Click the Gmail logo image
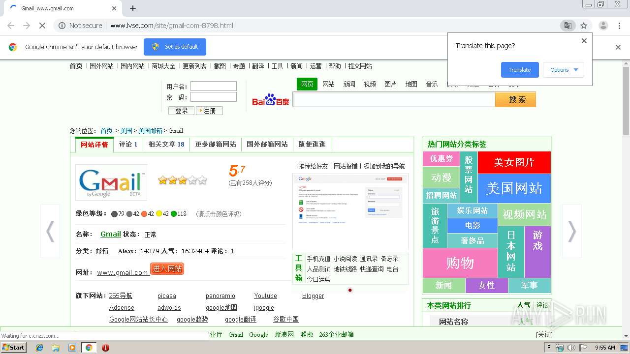 point(111,182)
